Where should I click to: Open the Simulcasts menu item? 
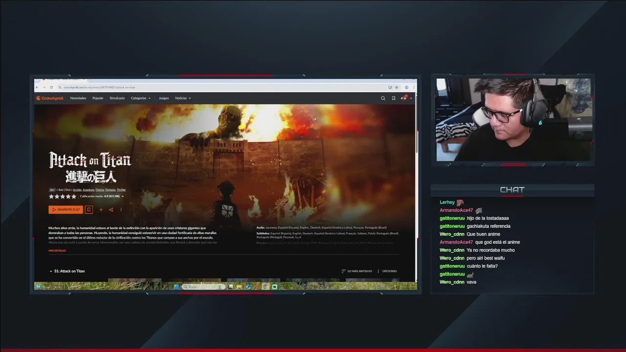click(117, 98)
